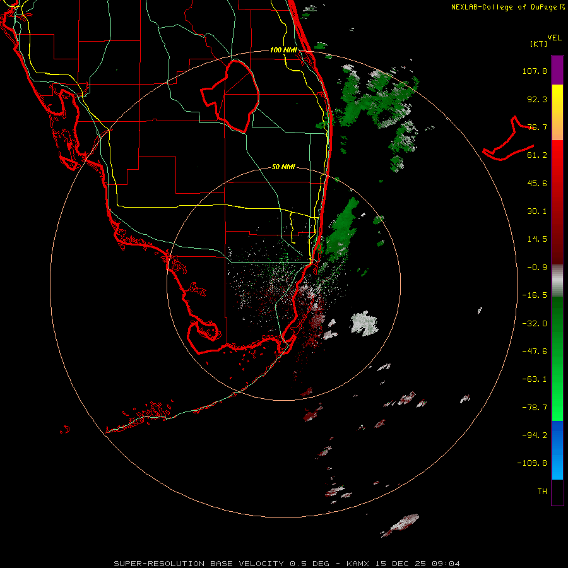The height and width of the screenshot is (568, 568).
Task: Select the 107.8 value on velocity scale
Action: (535, 71)
